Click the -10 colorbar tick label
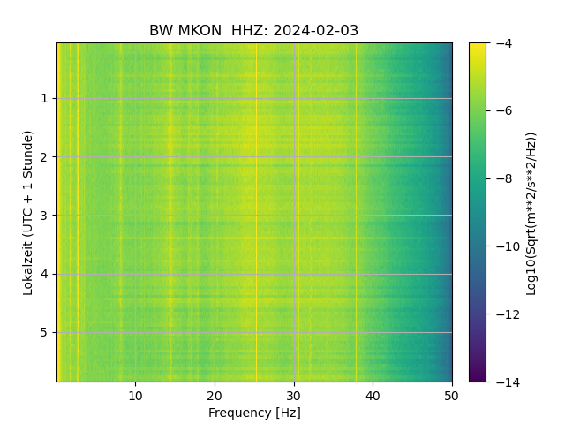Screen dimensions: 565x424 point(508,246)
